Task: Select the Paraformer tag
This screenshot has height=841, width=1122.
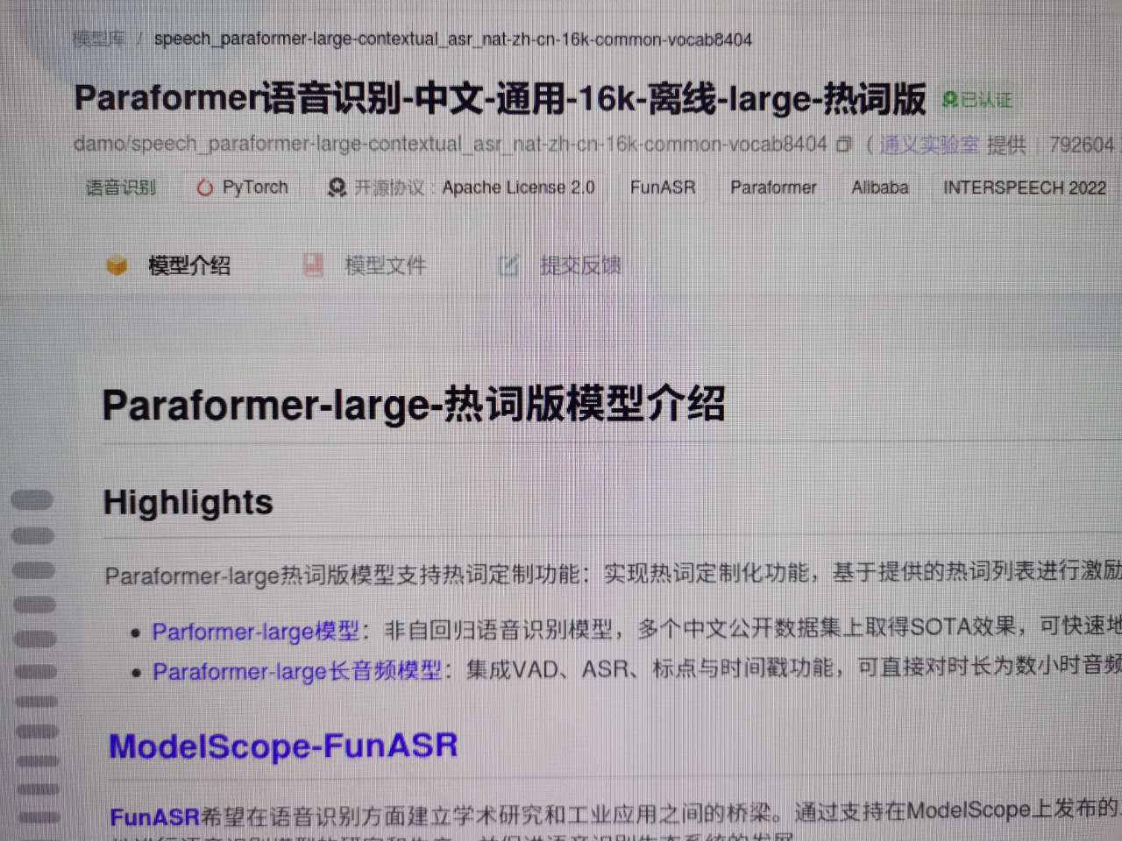Action: pyautogui.click(x=773, y=187)
